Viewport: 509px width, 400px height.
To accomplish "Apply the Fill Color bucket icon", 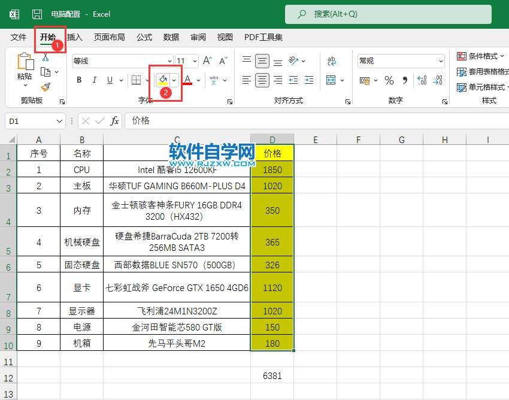I will (162, 80).
